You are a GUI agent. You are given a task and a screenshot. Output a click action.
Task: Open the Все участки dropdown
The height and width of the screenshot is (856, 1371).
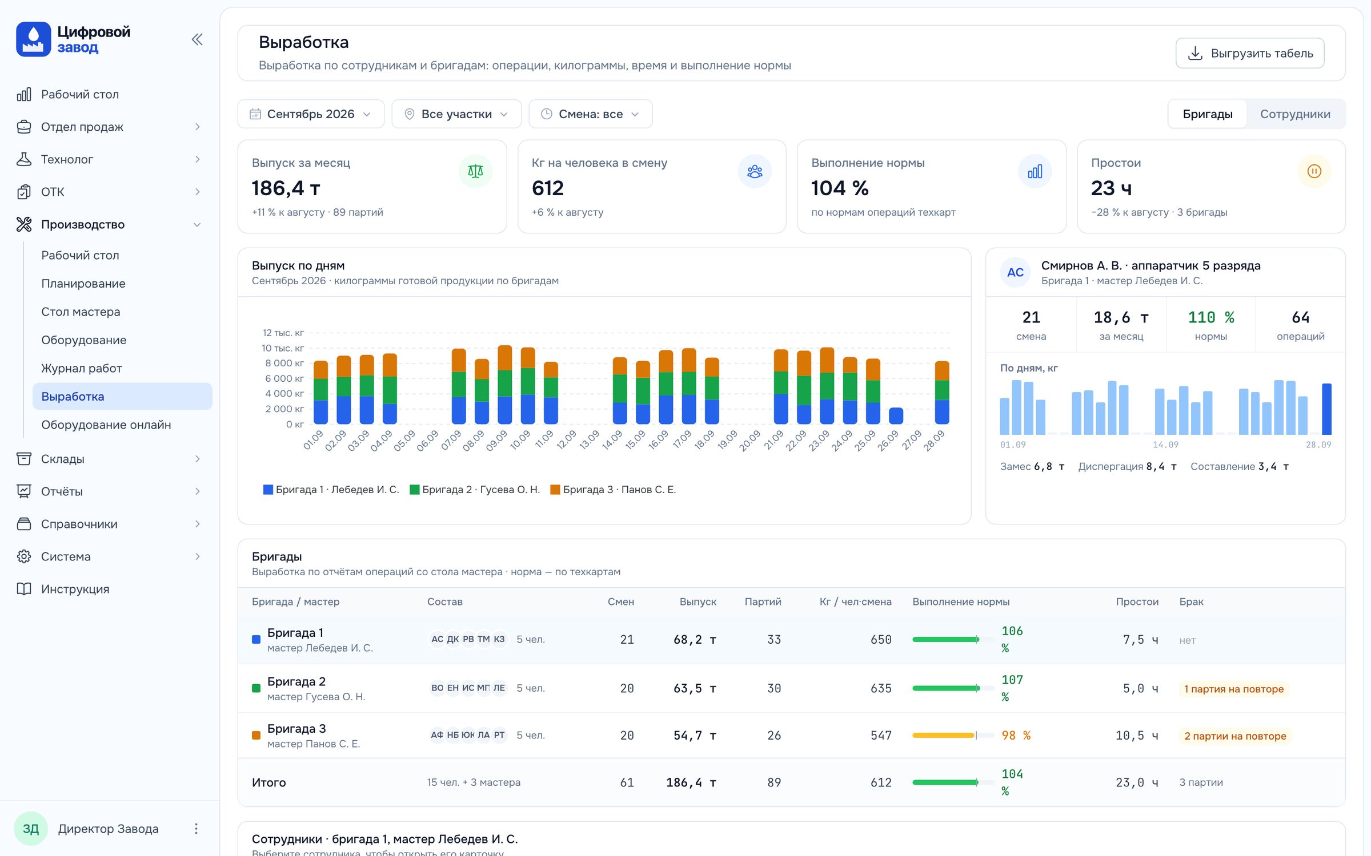coord(456,114)
